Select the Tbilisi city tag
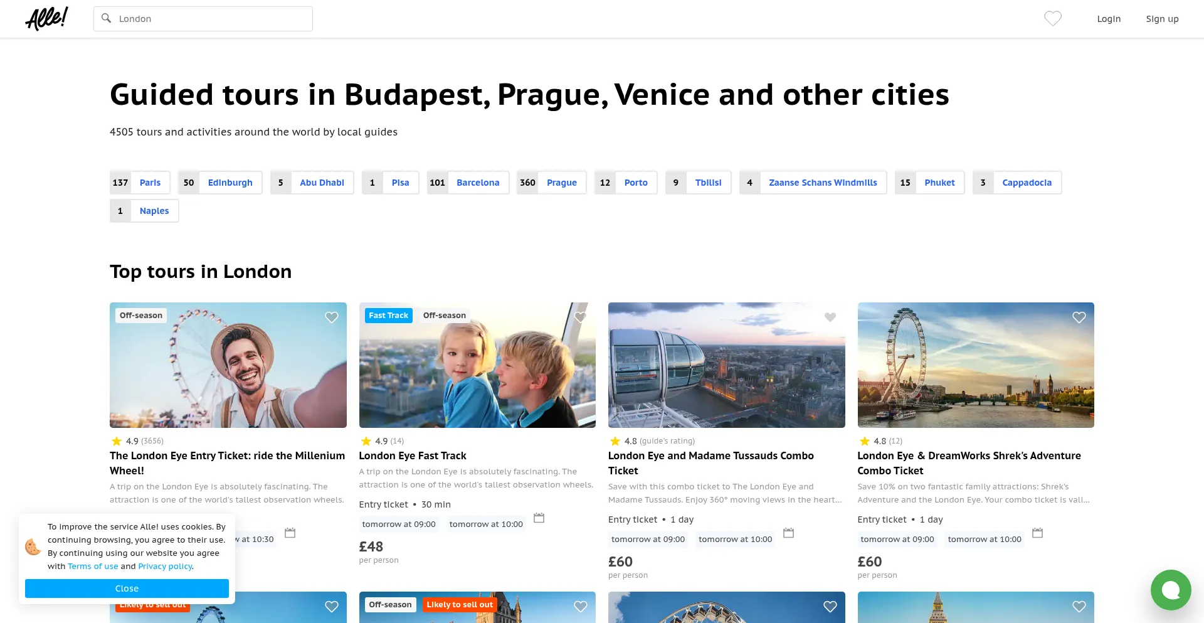The width and height of the screenshot is (1204, 623). pos(699,183)
